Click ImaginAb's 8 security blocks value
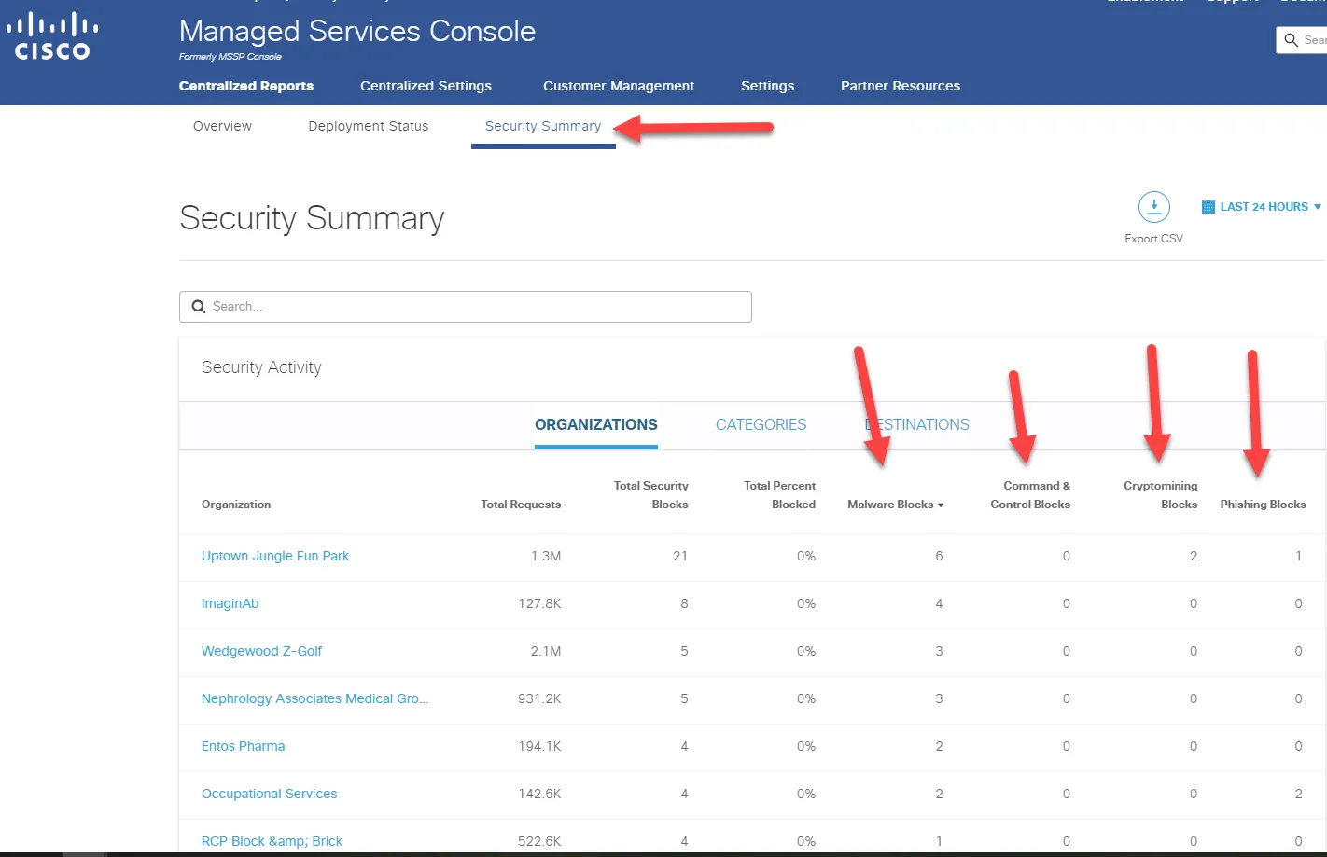Screen dimensions: 1327x857 coord(684,603)
